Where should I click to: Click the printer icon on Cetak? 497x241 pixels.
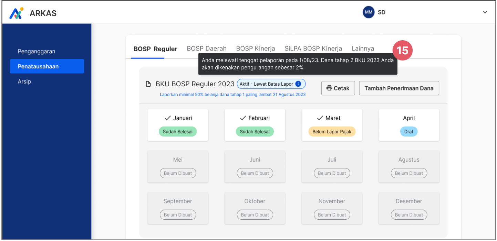329,88
